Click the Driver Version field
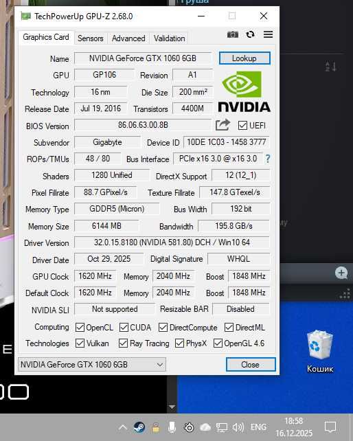353x441 pixels. coord(172,242)
